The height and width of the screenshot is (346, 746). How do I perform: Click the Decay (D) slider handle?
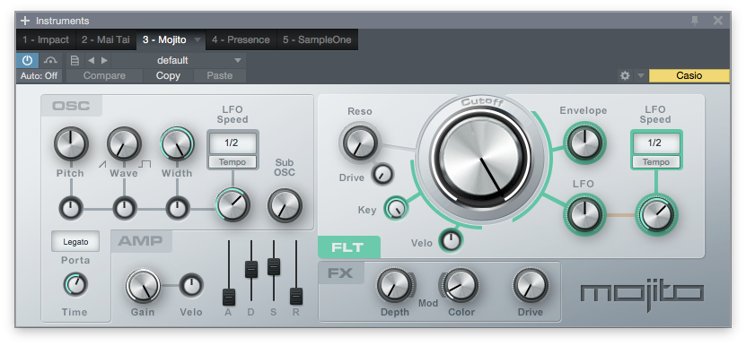point(251,269)
